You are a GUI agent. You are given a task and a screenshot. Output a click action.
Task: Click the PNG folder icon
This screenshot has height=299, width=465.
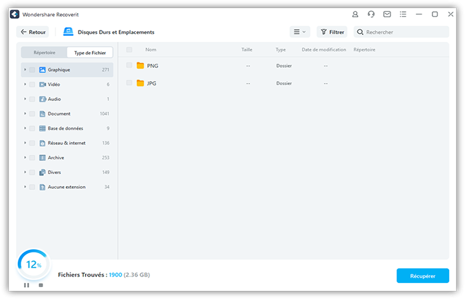tap(140, 66)
